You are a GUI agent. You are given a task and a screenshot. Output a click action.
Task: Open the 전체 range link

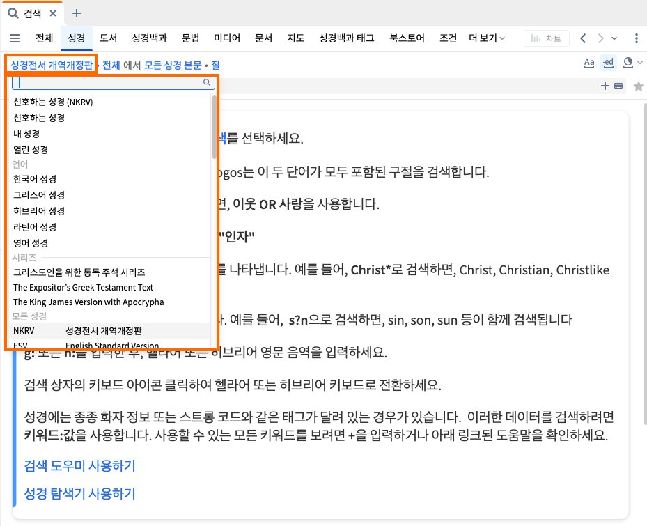click(111, 65)
